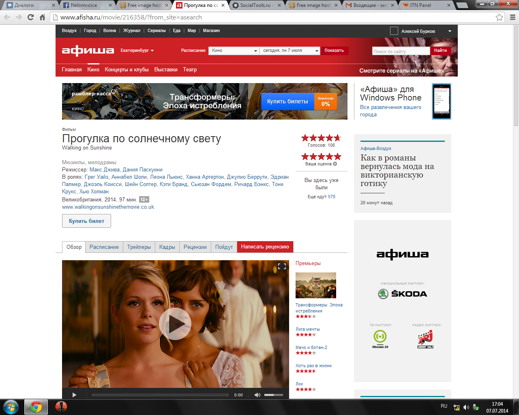Click the browser back arrow
This screenshot has width=519, height=415.
click(x=7, y=17)
